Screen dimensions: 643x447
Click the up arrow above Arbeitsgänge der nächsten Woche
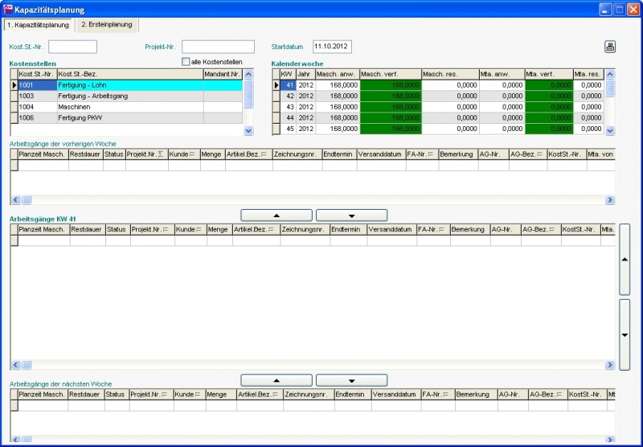[x=276, y=380]
